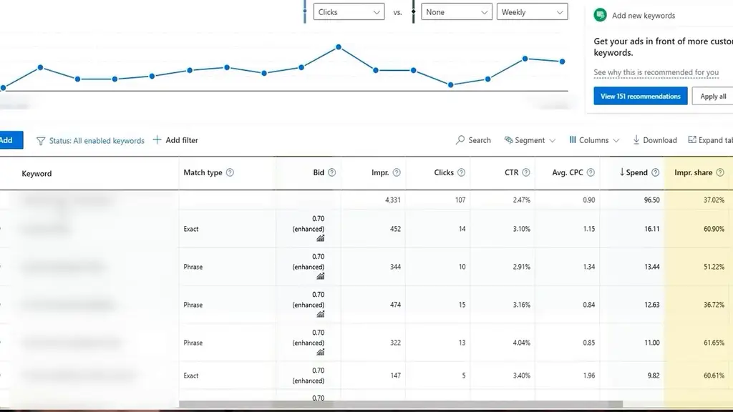Open CTR column help icon
Viewport: 733px width, 412px height.
click(x=526, y=172)
